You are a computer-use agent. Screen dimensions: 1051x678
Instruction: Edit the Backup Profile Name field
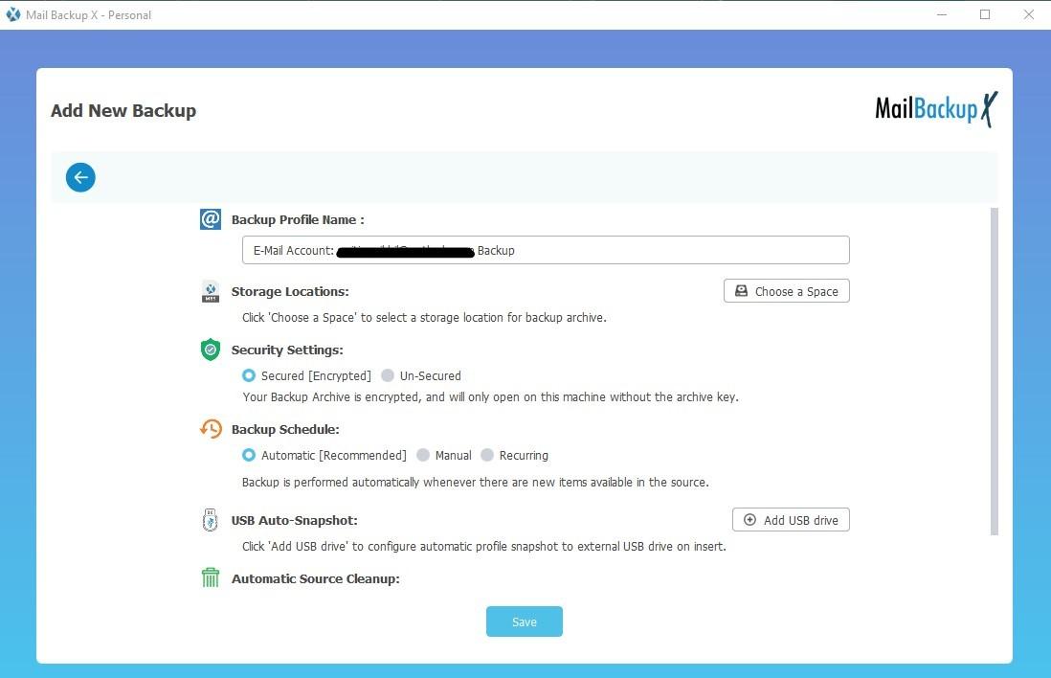click(x=546, y=250)
